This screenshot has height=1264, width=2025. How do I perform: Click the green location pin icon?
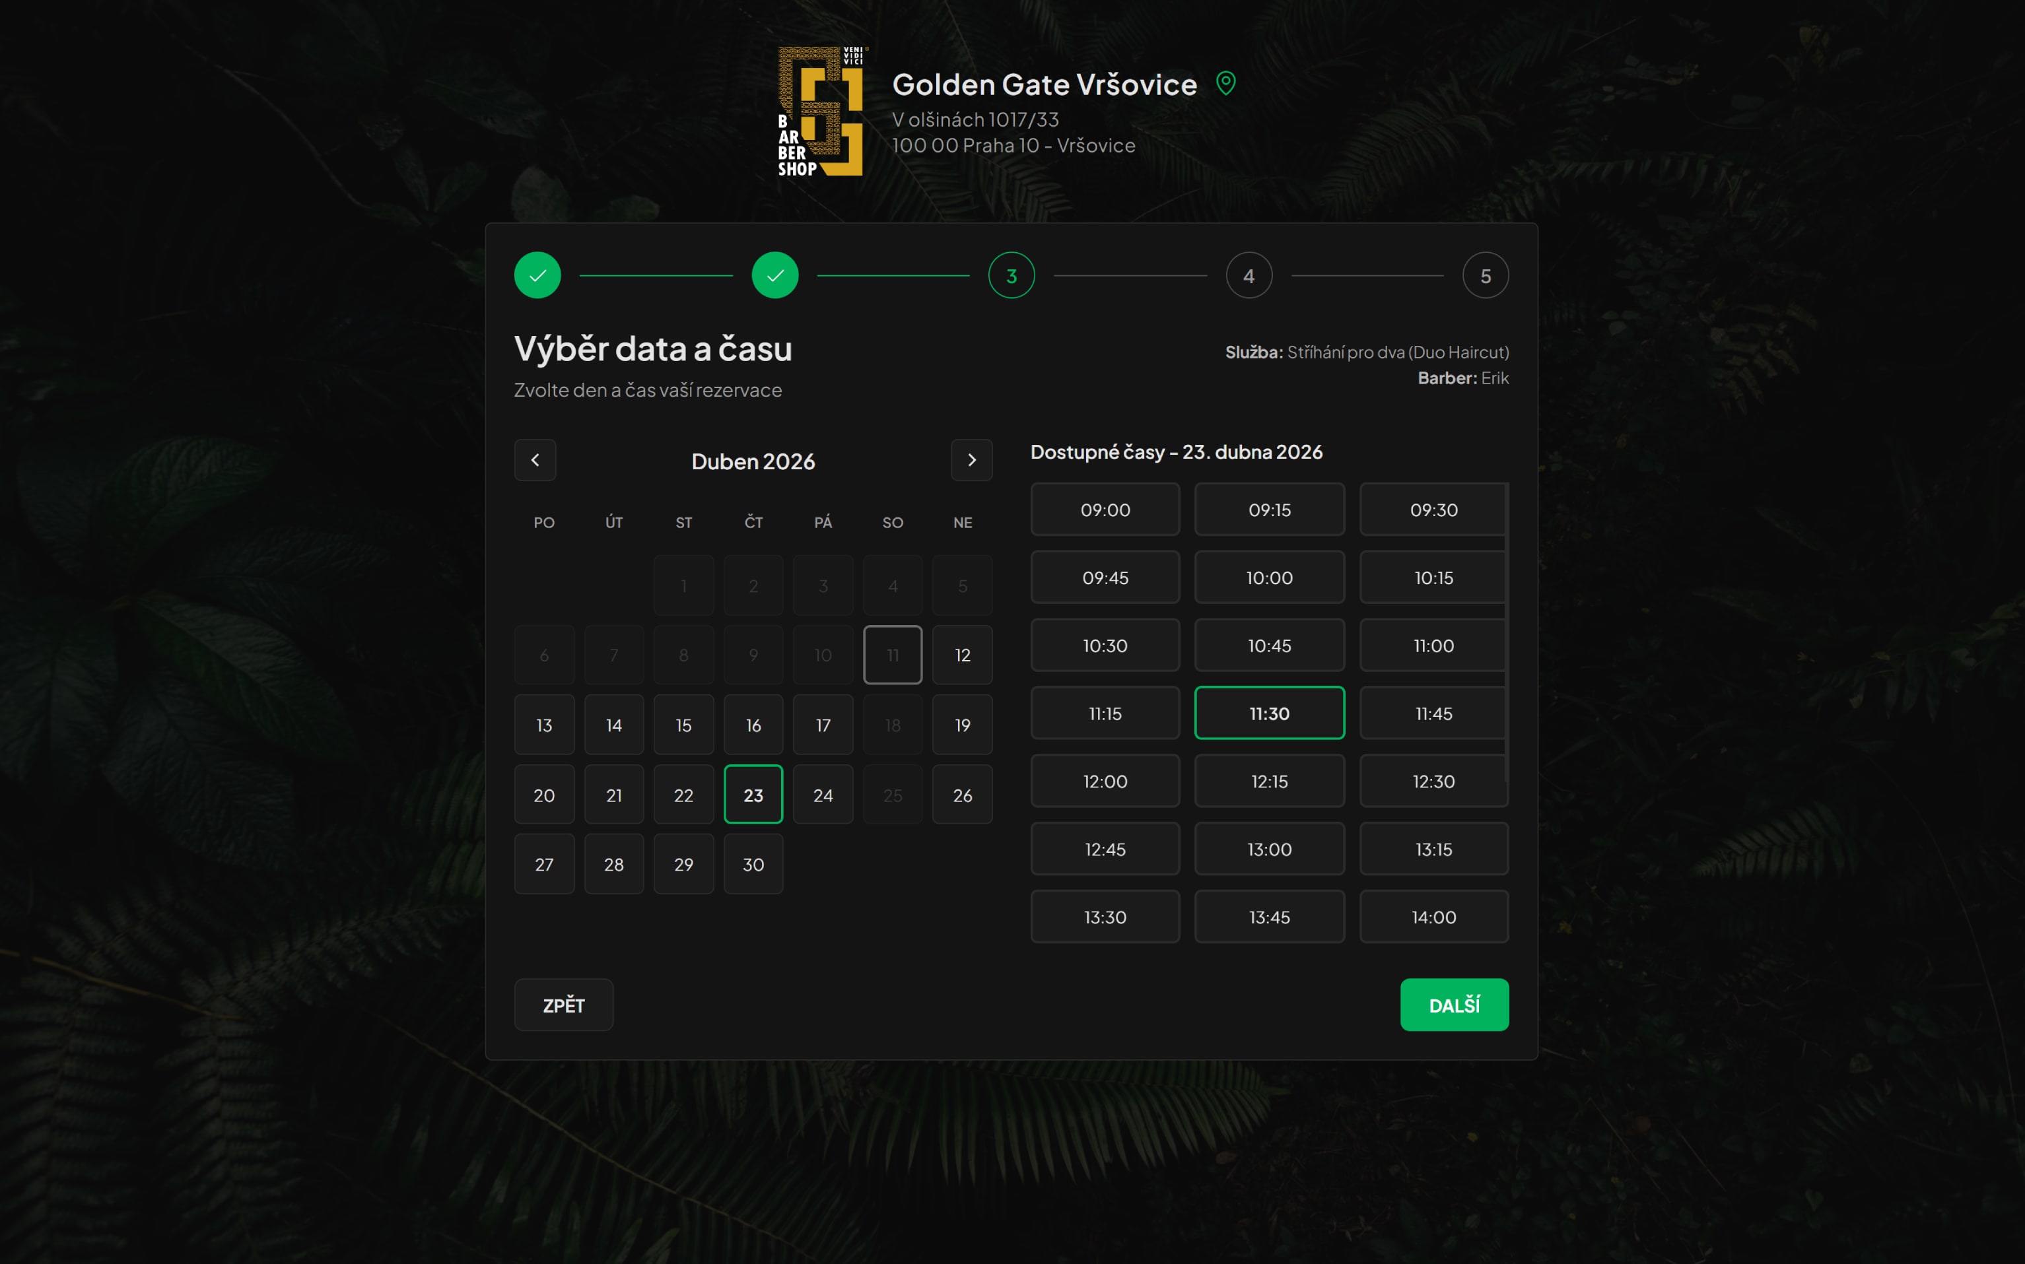[x=1225, y=84]
